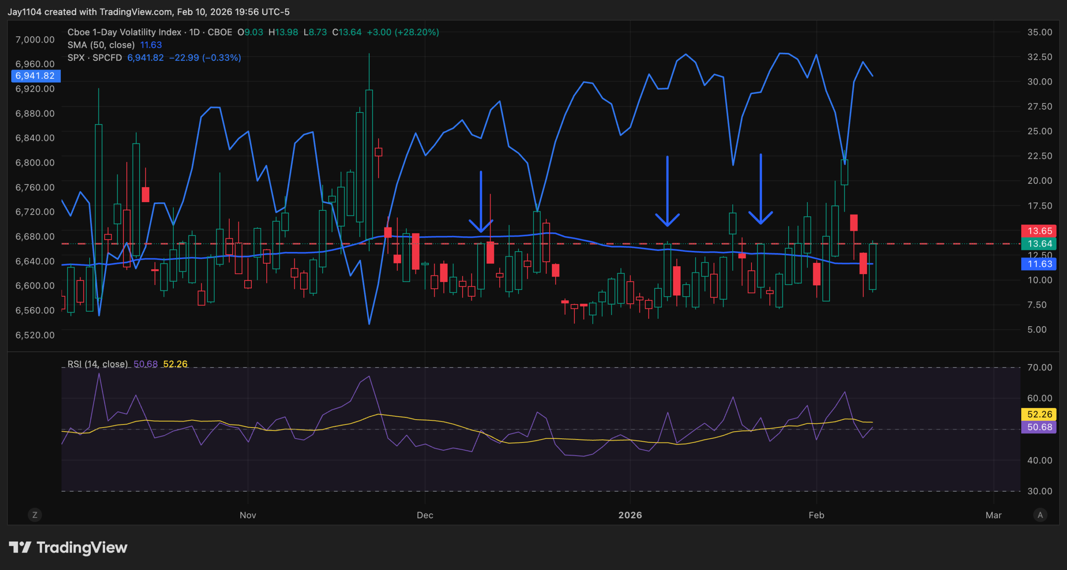This screenshot has height=570, width=1067.
Task: Click the TradingView logo
Action: [x=68, y=547]
